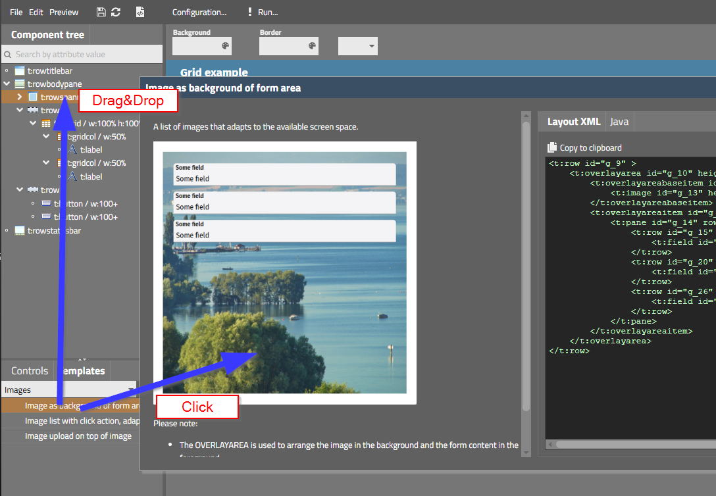
Task: Click the Configuration... button
Action: click(x=199, y=12)
